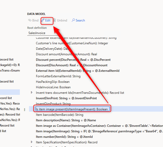This screenshot has height=147, width=163.
Task: Click the Bind link icon
Action: pos(30,20)
